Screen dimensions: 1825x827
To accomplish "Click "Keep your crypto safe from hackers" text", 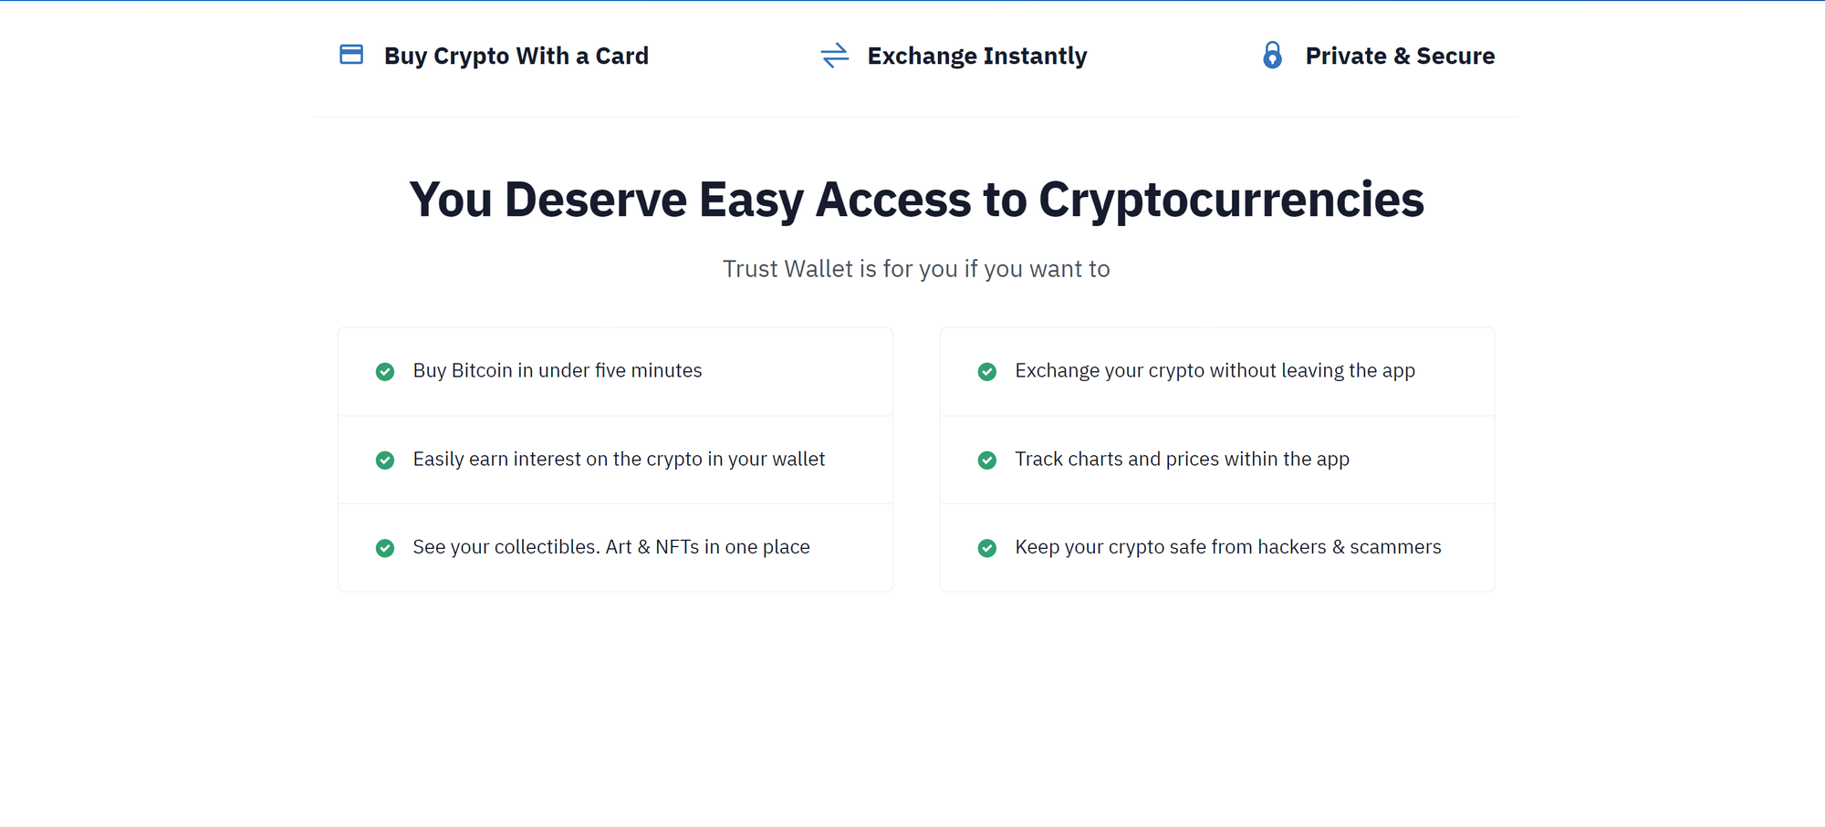I will tap(1227, 547).
